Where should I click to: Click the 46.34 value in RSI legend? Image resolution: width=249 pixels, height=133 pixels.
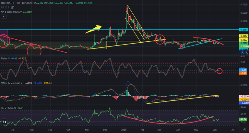[20, 108]
